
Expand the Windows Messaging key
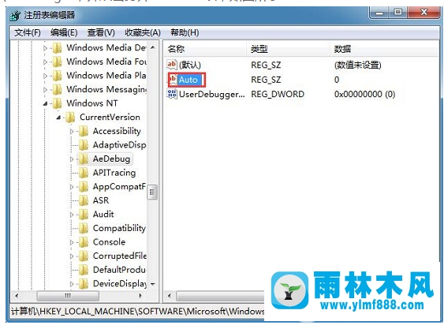(x=45, y=90)
